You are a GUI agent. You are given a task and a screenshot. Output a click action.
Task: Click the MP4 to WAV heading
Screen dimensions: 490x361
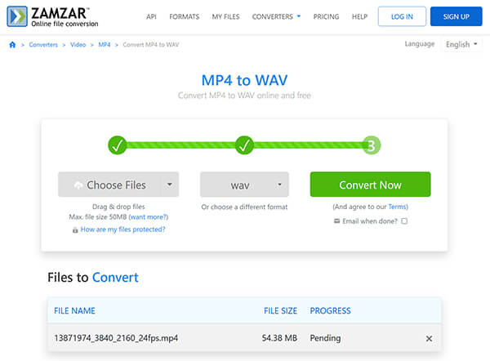(244, 80)
